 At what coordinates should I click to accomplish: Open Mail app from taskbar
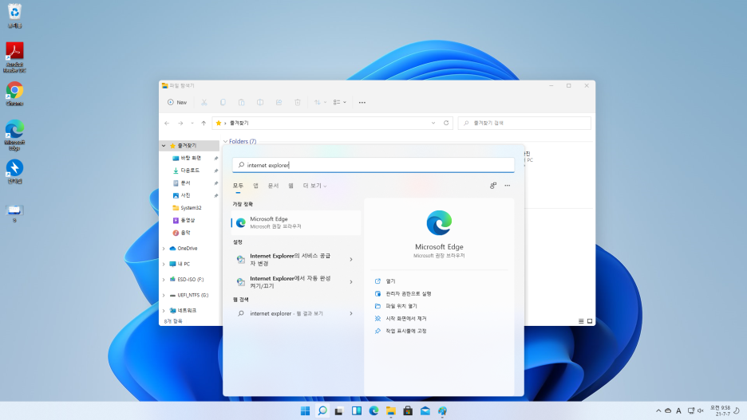425,411
